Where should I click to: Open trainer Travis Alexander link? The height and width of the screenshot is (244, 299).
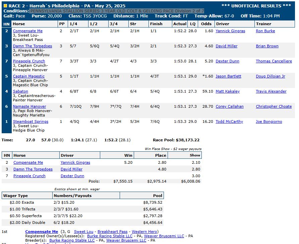point(271,91)
